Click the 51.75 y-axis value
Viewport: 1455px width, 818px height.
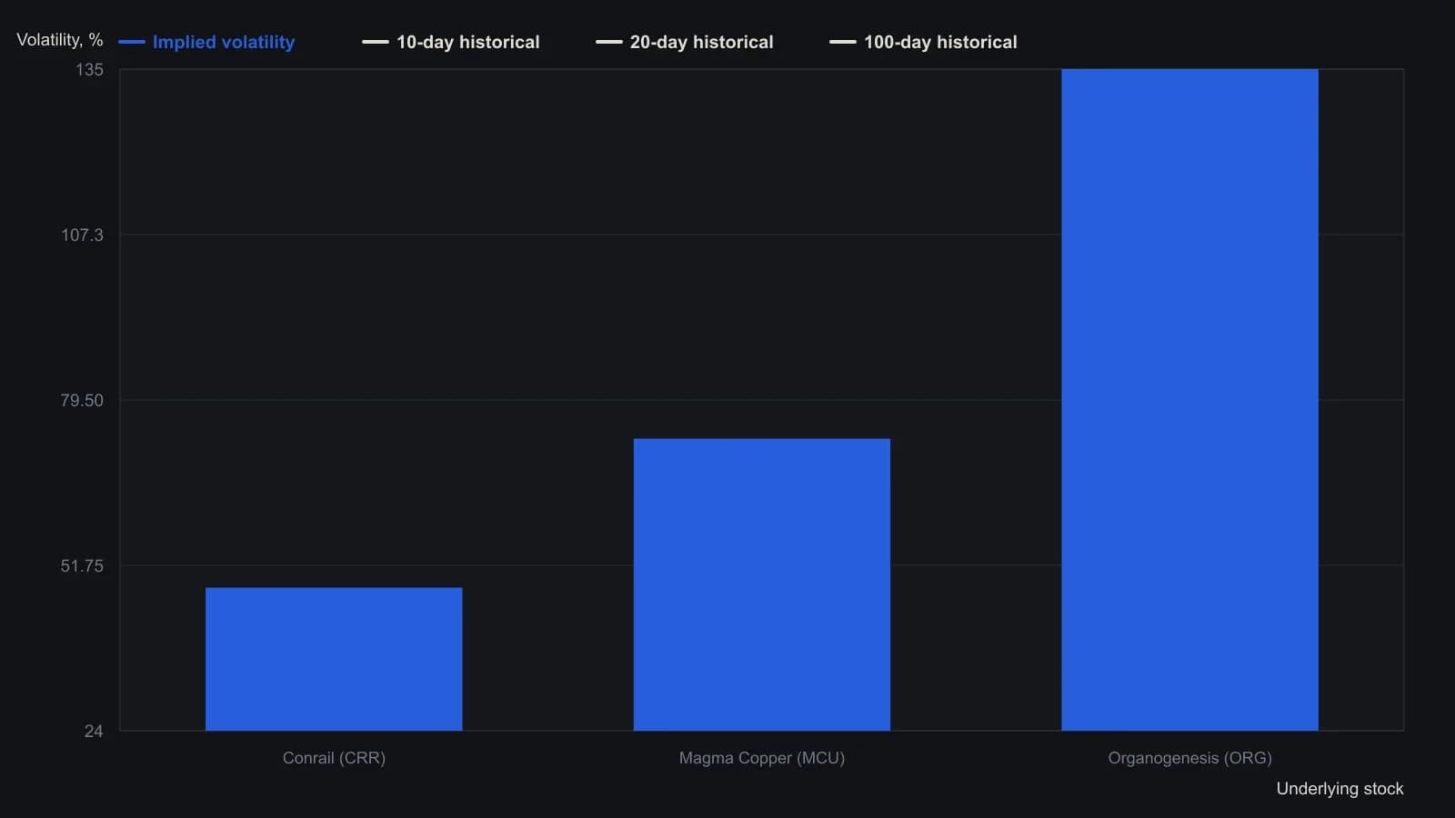pyautogui.click(x=82, y=566)
